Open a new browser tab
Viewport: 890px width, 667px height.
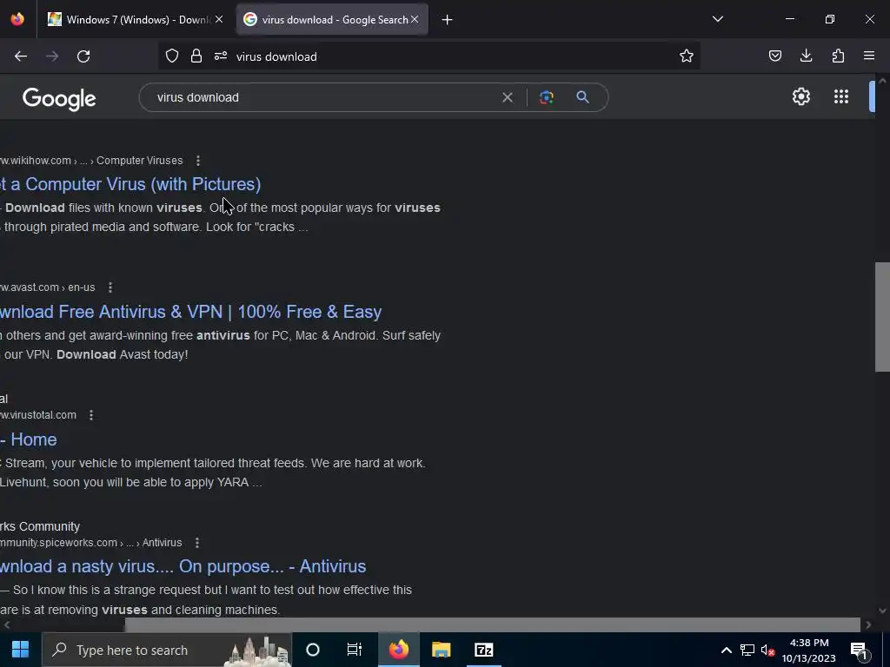[448, 20]
